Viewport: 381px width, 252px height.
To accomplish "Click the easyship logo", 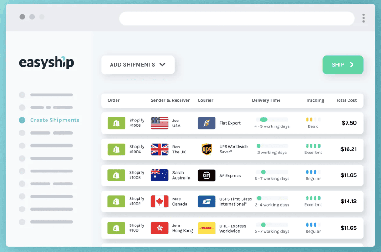I will (46, 63).
